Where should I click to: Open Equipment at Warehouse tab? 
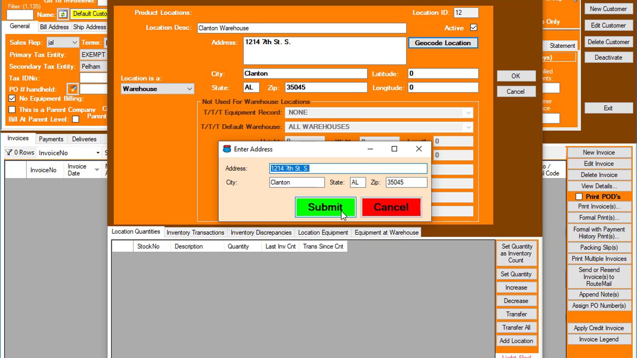pos(387,232)
